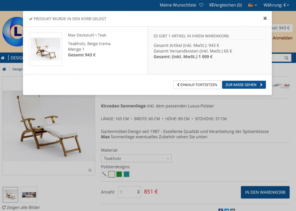Screen dimensions: 296x211
Task: Click the breadcrumb home icon
Action: click(x=4, y=69)
